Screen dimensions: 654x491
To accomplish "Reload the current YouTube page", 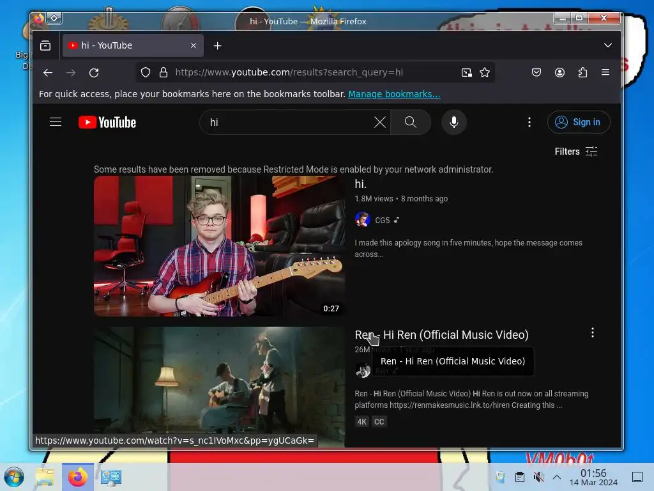I will point(94,73).
